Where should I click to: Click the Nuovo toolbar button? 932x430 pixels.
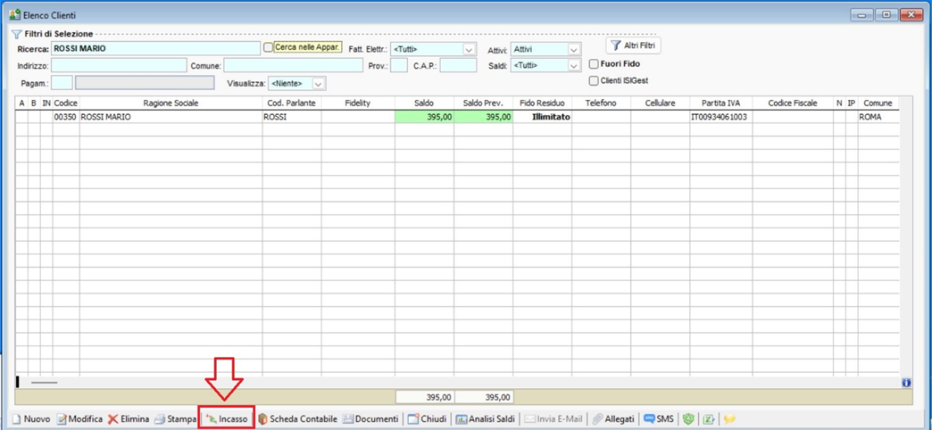click(x=31, y=418)
